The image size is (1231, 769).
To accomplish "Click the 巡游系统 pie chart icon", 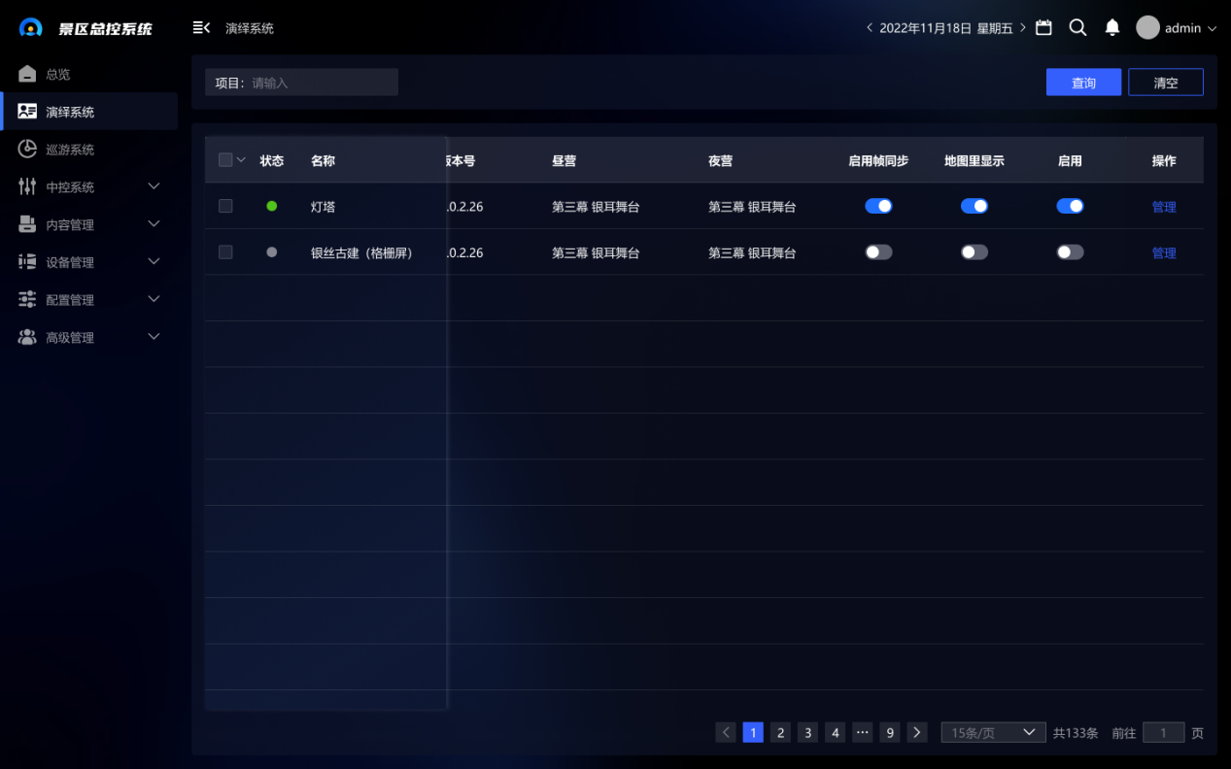I will 27,150.
